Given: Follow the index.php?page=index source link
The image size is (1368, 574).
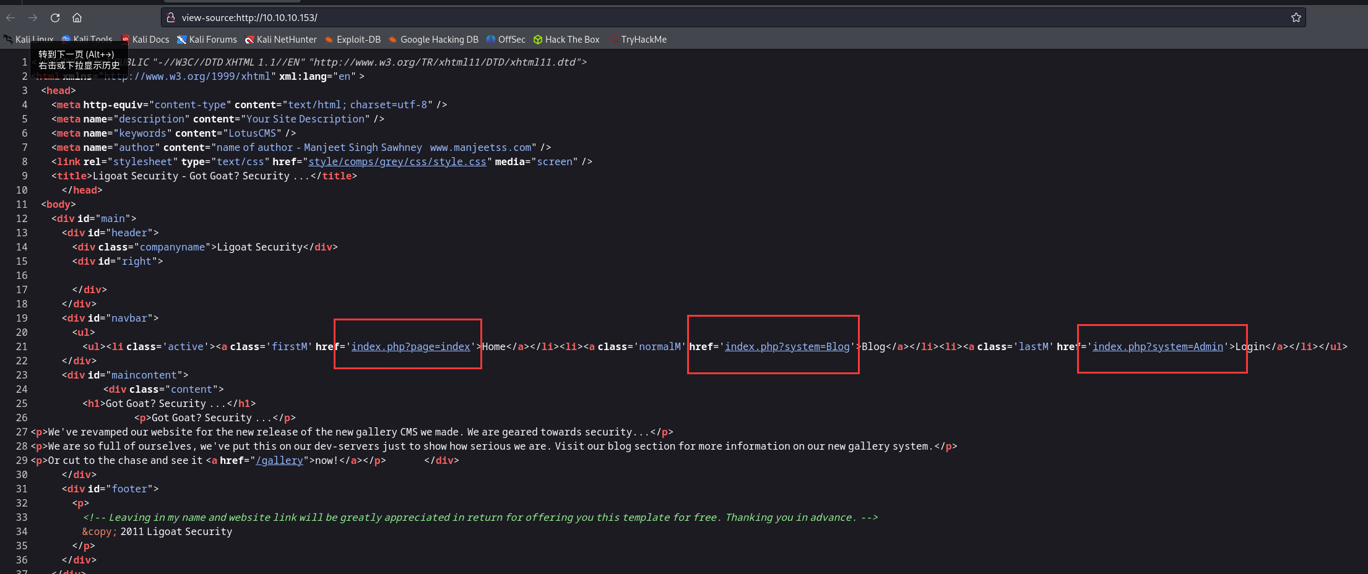Looking at the screenshot, I should tap(410, 347).
